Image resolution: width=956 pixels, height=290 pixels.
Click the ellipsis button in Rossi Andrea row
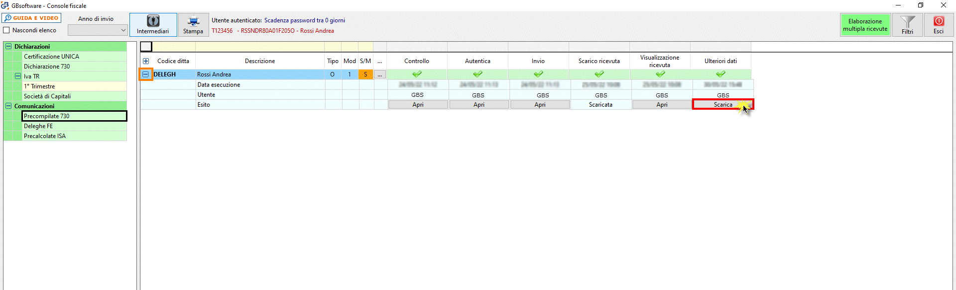pyautogui.click(x=380, y=74)
